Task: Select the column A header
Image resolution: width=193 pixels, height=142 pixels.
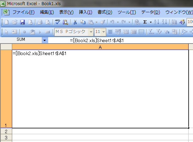Action: click(x=100, y=47)
